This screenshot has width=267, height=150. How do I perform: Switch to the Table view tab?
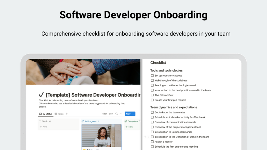tap(59, 114)
